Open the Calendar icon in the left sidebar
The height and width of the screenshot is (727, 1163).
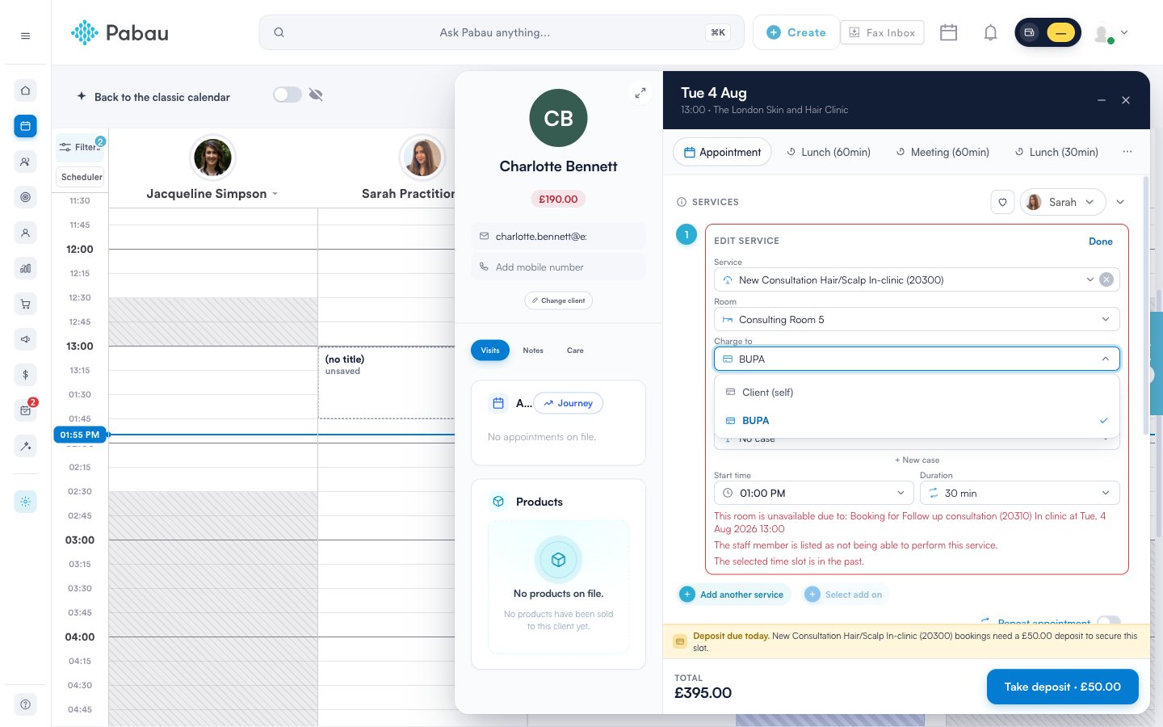(25, 126)
